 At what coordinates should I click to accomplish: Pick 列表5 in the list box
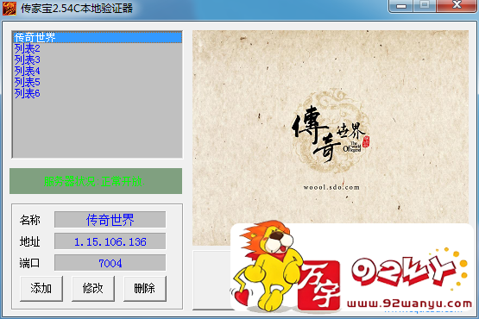(28, 82)
